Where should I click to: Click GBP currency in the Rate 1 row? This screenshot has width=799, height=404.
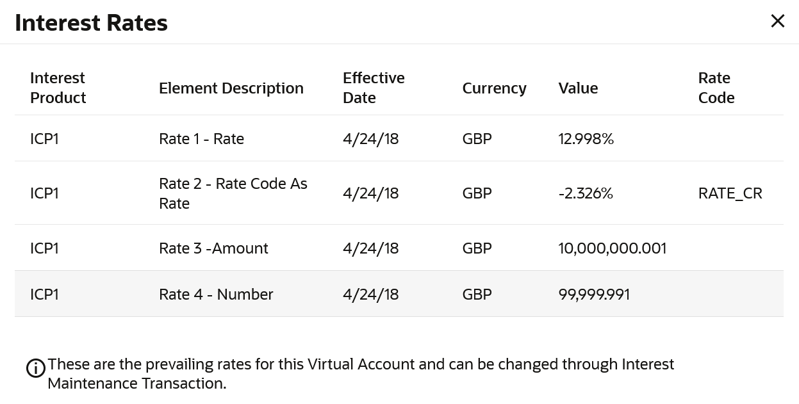477,139
